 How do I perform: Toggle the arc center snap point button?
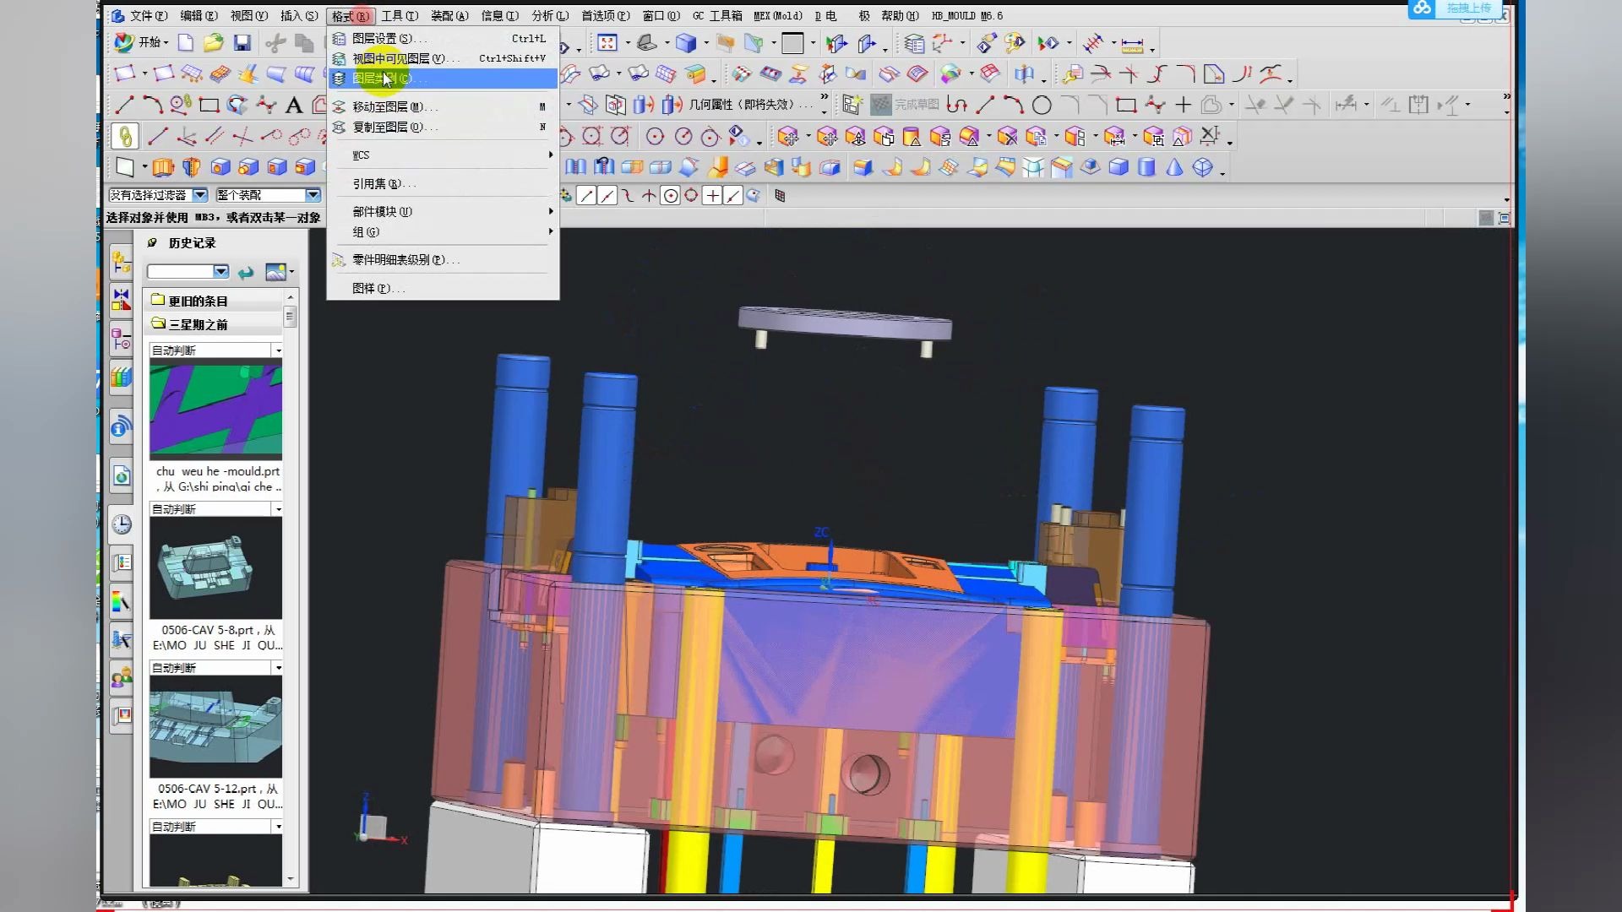coord(670,196)
